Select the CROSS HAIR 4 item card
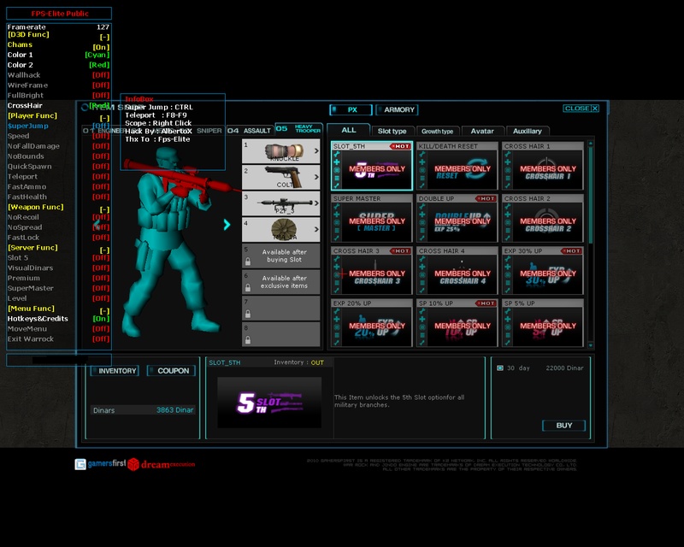This screenshot has height=547, width=684. (457, 270)
